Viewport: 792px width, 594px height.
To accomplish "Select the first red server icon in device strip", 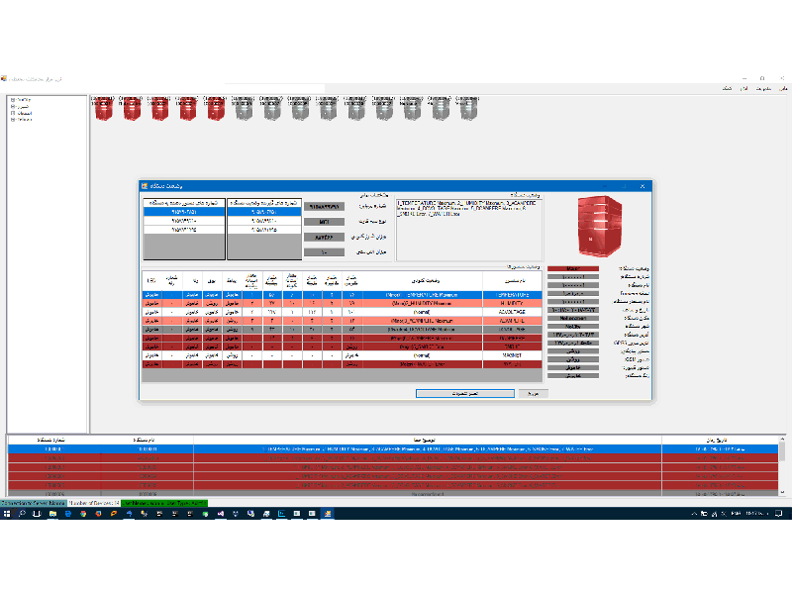I will click(x=104, y=110).
